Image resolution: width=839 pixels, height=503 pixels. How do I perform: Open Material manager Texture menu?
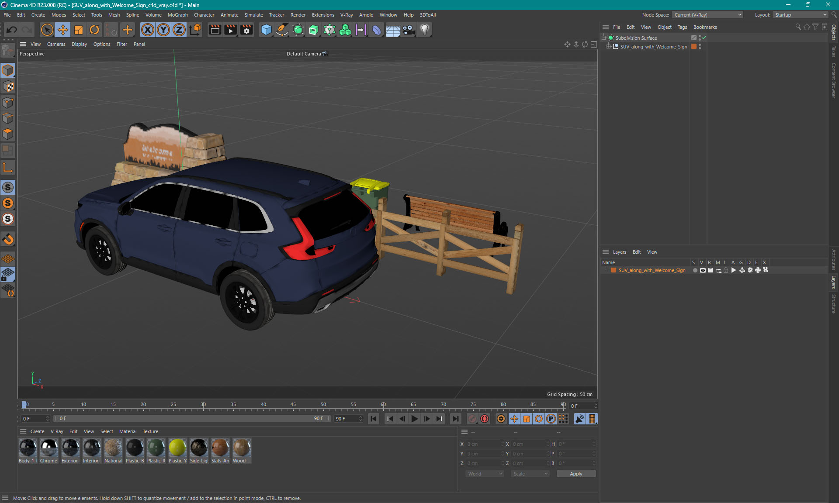(150, 431)
